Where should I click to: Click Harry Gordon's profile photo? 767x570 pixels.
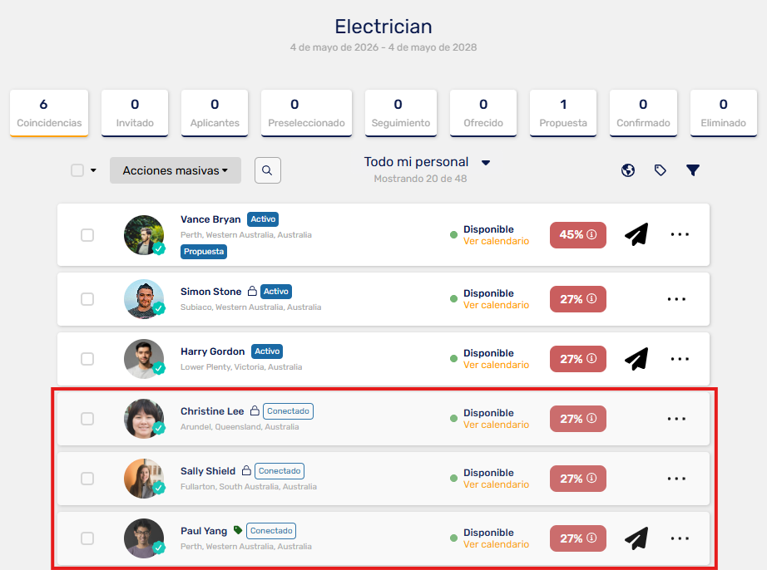click(144, 359)
